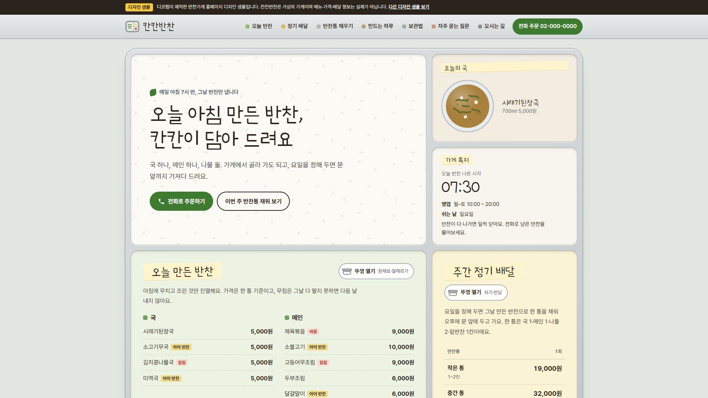Click the 두부조림 menu row name
This screenshot has height=398, width=708.
tap(295, 378)
